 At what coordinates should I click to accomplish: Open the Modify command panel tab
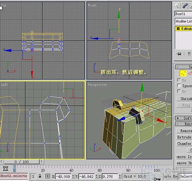click(x=185, y=6)
